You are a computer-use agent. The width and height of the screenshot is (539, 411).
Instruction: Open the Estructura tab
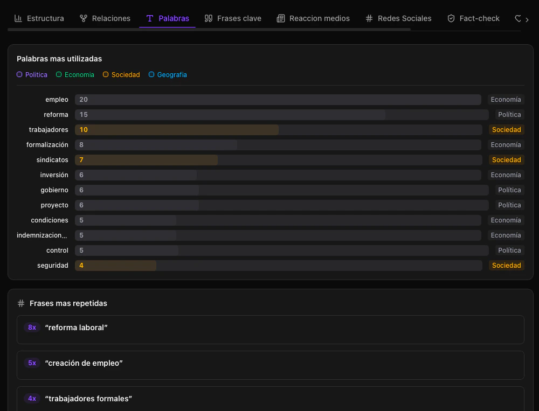pos(39,18)
